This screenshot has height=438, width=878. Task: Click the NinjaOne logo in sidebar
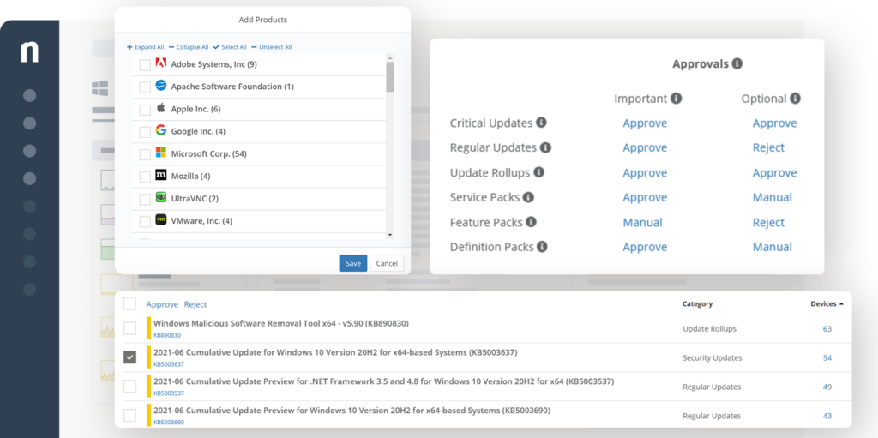click(30, 51)
